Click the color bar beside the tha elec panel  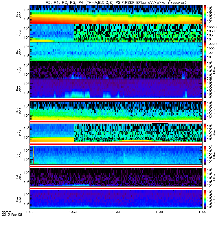[x=205, y=14]
